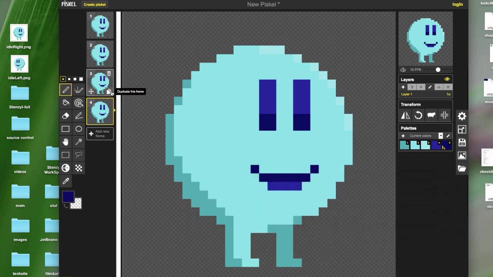
Task: Click Add new frame
Action: pos(100,134)
